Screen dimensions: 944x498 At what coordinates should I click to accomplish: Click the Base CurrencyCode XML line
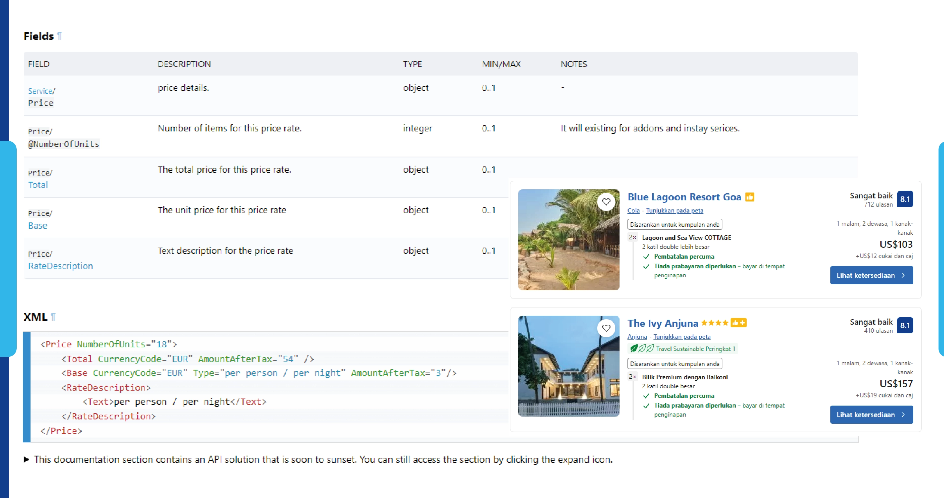[259, 373]
